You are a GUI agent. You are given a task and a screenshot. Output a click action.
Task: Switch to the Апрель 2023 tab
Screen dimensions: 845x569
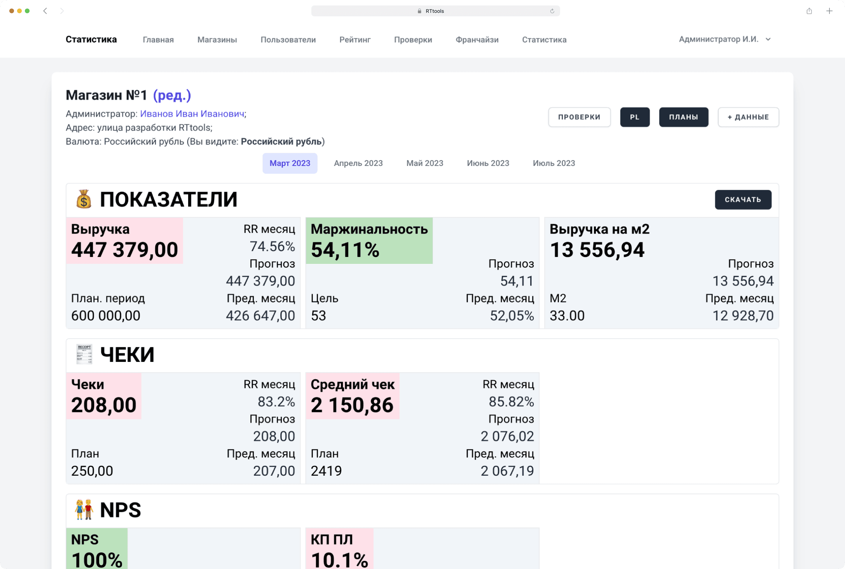click(x=358, y=163)
